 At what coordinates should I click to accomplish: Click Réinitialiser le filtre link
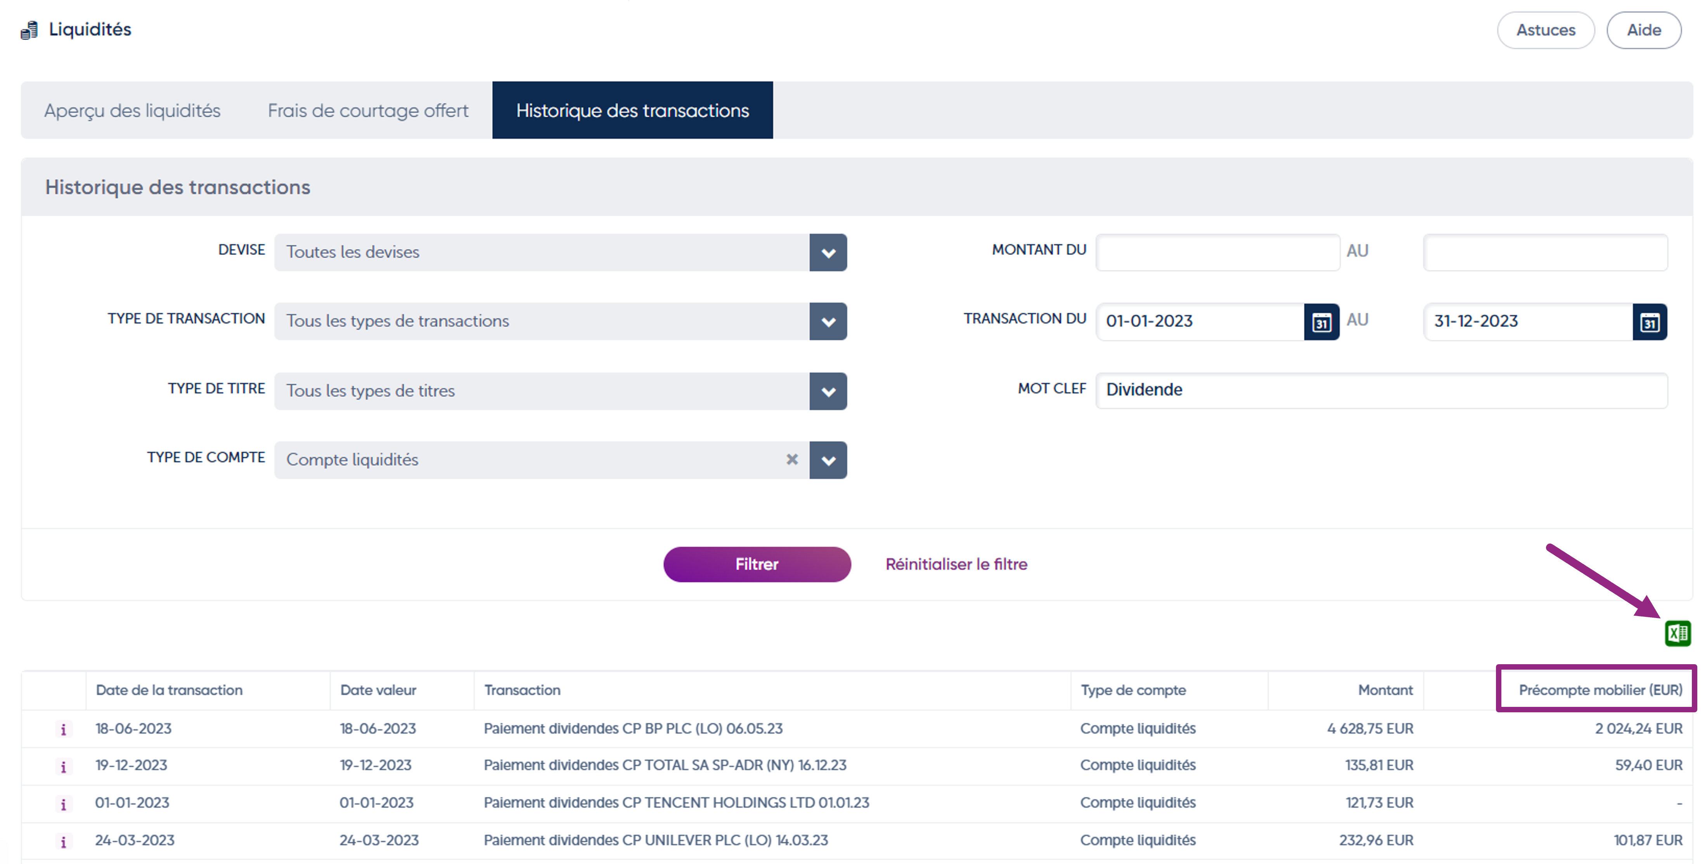956,564
